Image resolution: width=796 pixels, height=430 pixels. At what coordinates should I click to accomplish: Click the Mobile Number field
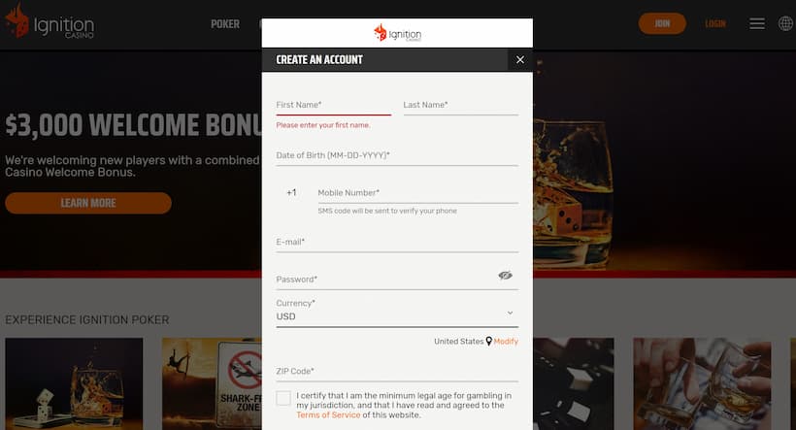(417, 193)
